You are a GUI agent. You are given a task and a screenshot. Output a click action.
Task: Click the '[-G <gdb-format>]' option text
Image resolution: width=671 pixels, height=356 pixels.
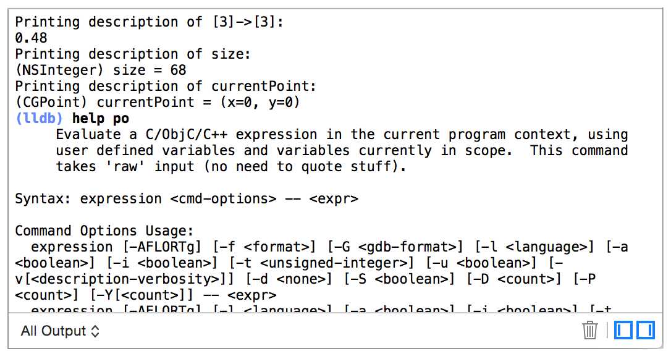point(395,247)
